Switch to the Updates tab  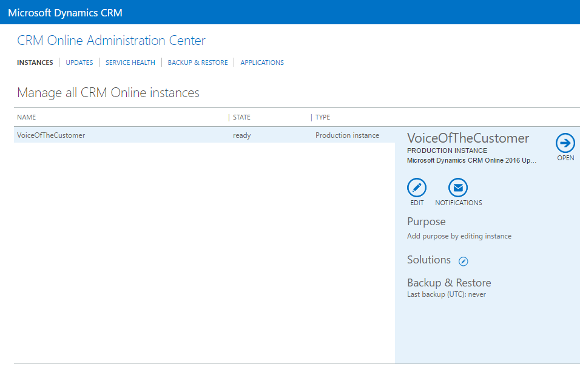(x=79, y=63)
